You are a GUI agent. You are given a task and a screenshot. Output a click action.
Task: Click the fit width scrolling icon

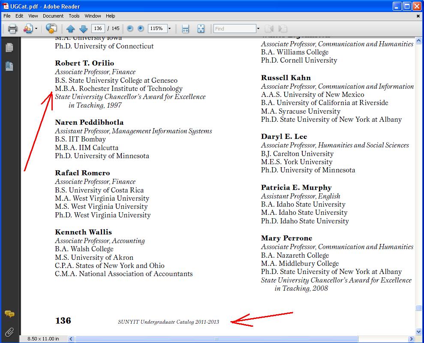(185, 29)
